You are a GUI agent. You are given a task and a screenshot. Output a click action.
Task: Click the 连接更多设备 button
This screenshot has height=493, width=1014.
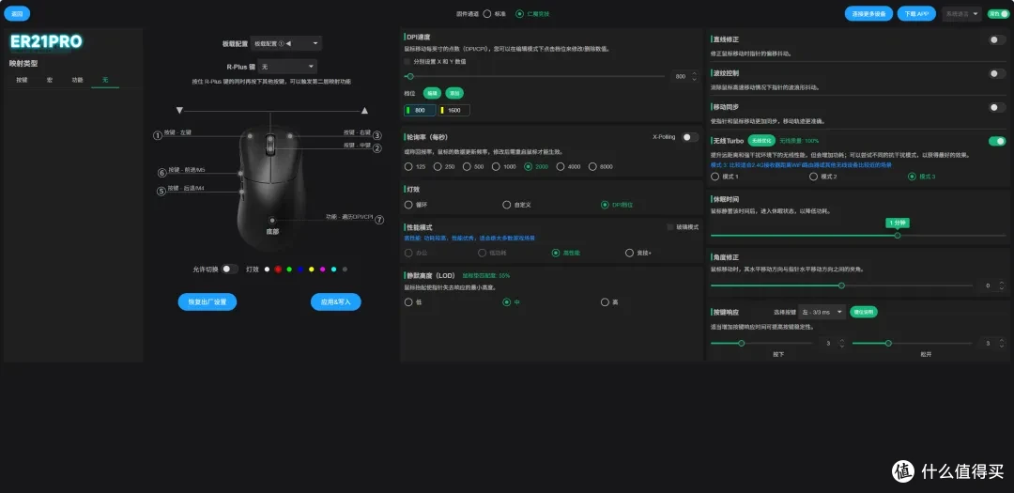pos(868,13)
